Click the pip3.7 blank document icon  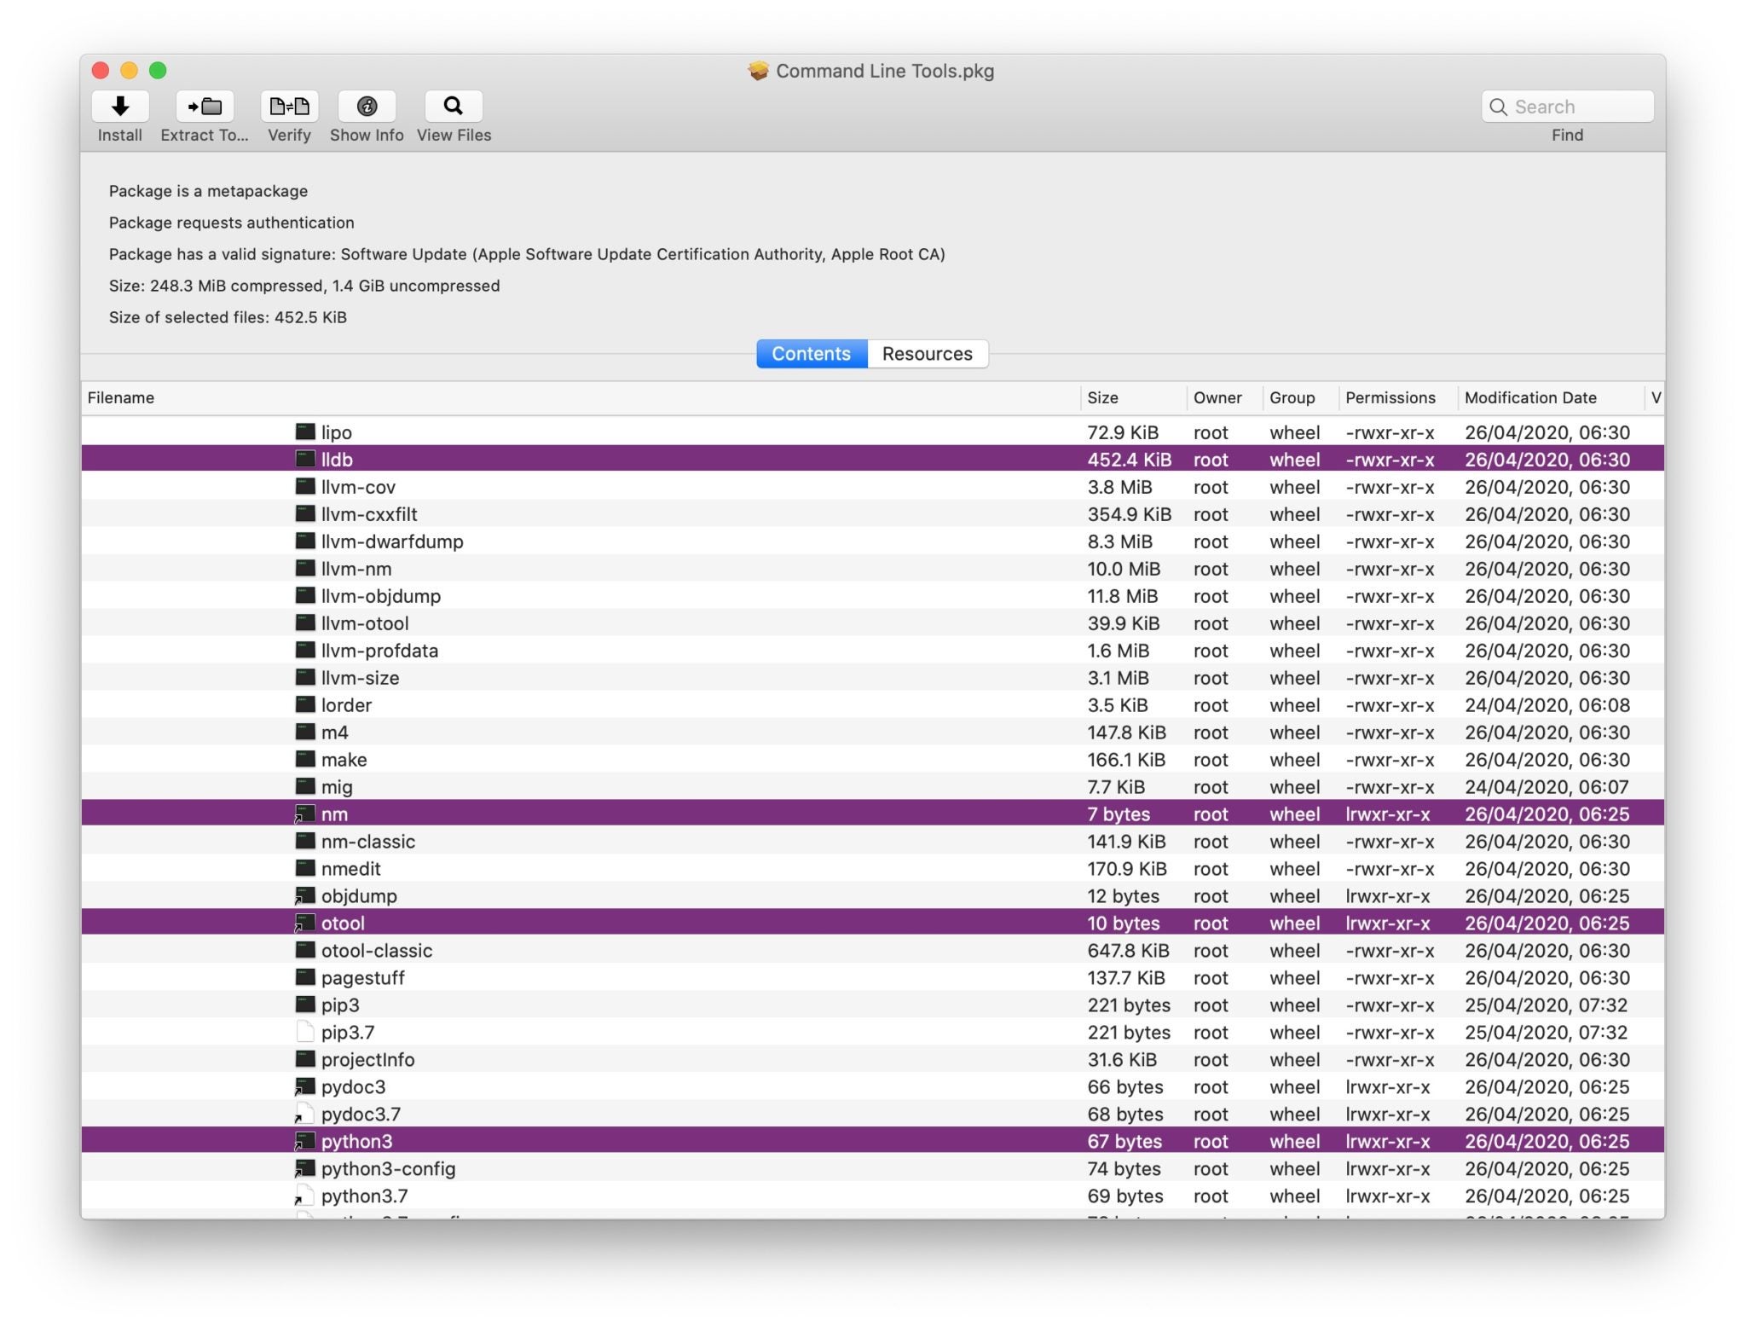click(x=304, y=1033)
